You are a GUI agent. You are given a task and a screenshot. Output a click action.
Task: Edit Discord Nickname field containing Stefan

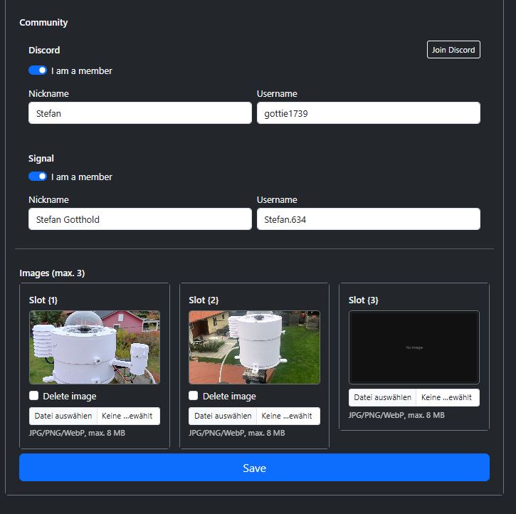pyautogui.click(x=140, y=113)
